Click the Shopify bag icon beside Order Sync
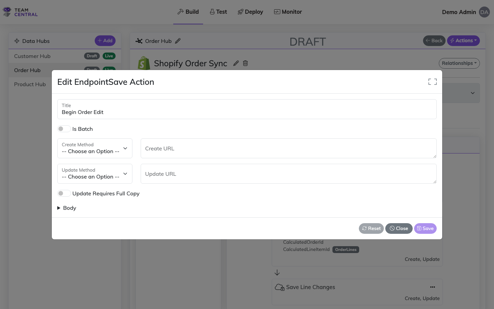 (x=144, y=63)
